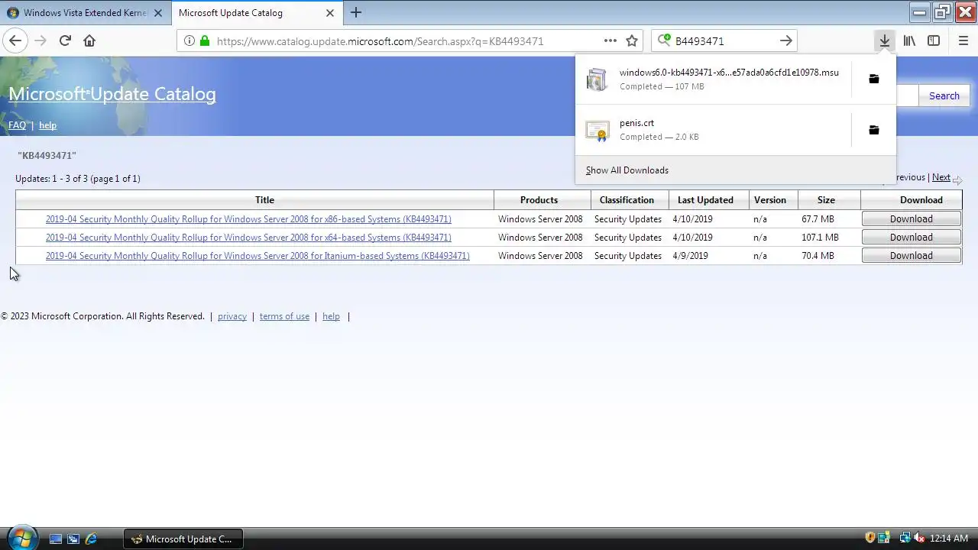Toggle the downloads panel arrow

(x=884, y=40)
